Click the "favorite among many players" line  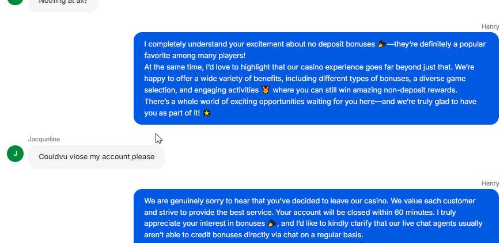[195, 56]
